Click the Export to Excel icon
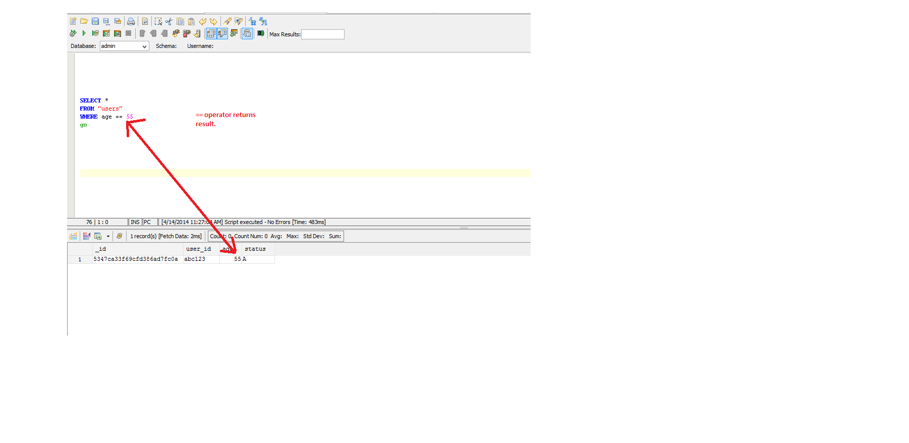Image resolution: width=909 pixels, height=443 pixels. (x=98, y=236)
